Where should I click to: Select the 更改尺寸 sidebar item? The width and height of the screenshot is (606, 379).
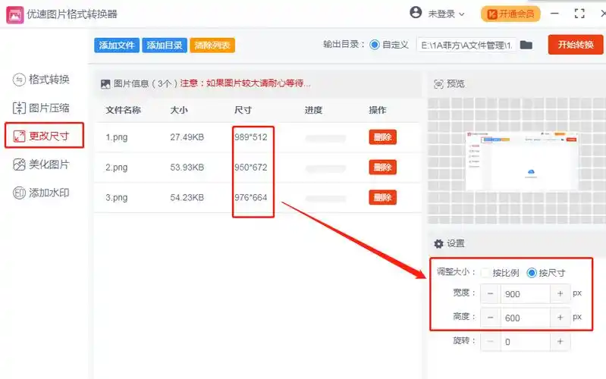44,136
